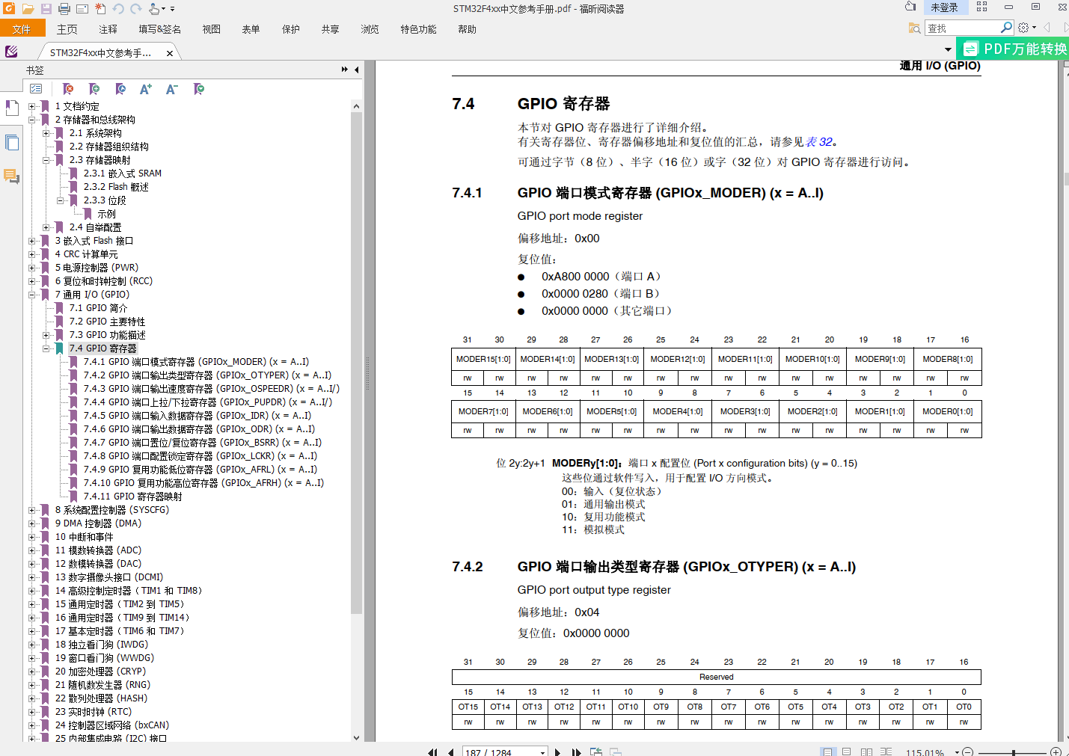The height and width of the screenshot is (756, 1069).
Task: Collapse the '7 通用 I/O (GPIO)' bookmark
Action: pyautogui.click(x=31, y=295)
